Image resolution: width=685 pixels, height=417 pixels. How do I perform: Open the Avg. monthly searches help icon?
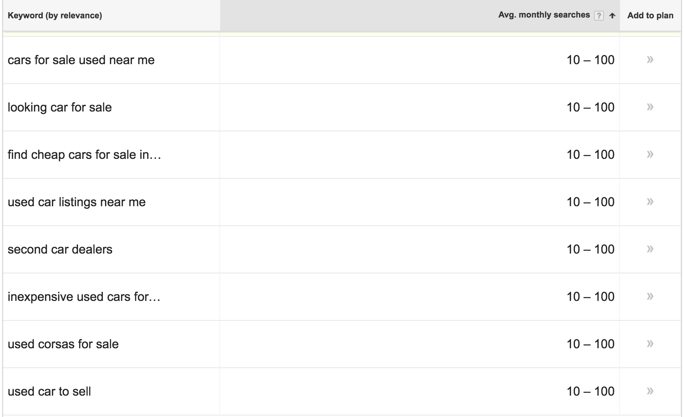[x=599, y=16]
